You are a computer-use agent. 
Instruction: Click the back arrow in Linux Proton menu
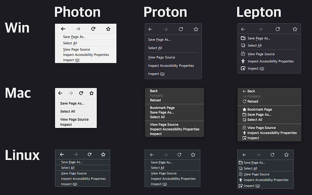click(152, 155)
